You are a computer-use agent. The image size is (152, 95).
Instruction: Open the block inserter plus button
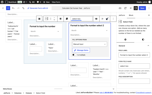pos(8,8)
